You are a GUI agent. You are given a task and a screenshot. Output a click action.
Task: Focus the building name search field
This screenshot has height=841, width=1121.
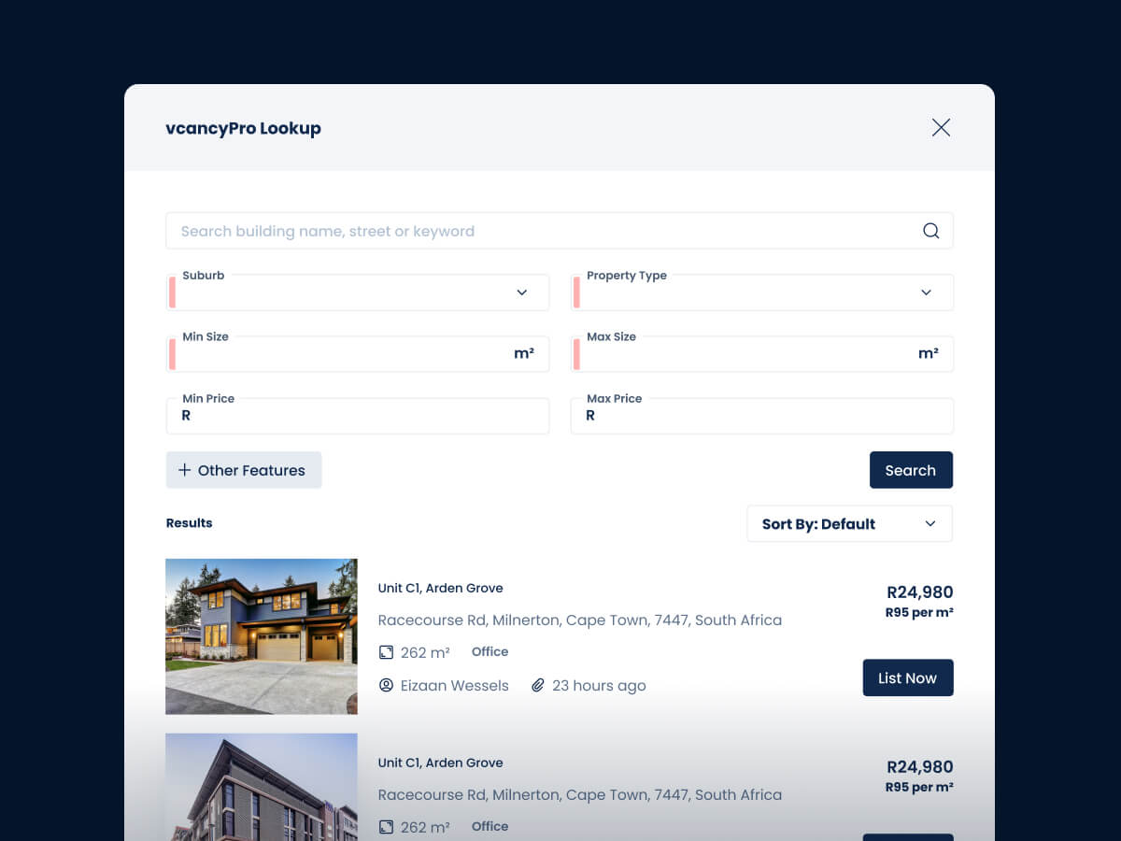560,231
